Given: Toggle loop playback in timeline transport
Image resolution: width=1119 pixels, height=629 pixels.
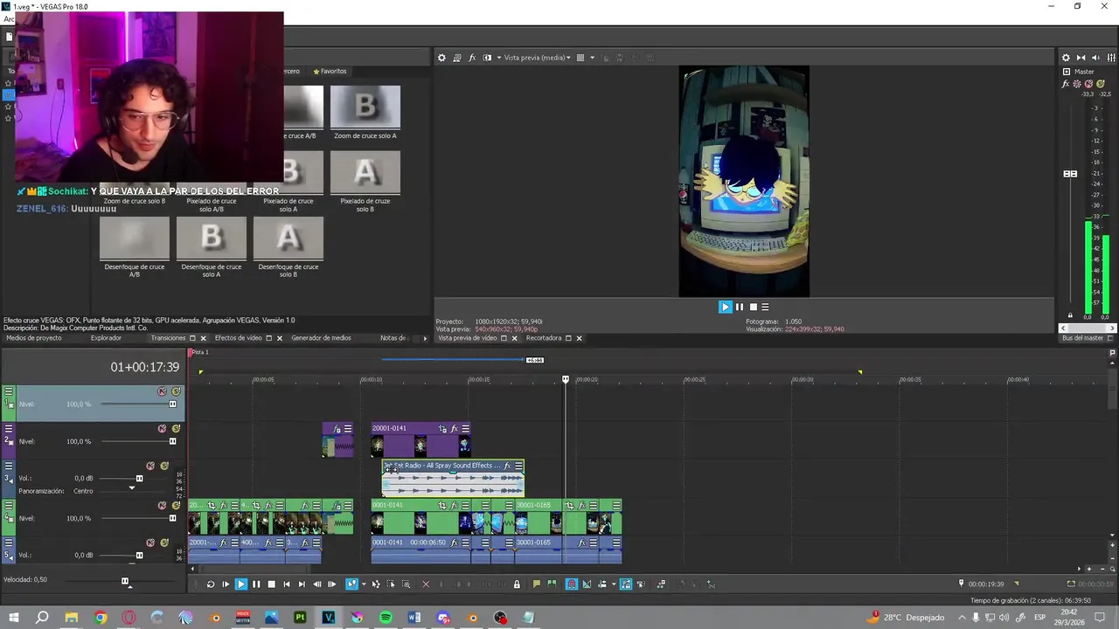Looking at the screenshot, I should pyautogui.click(x=211, y=584).
